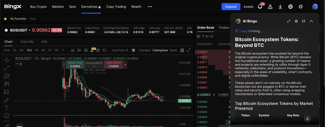Toggle the favorite star for this pair
325x127 pixels.
[x=5, y=19]
